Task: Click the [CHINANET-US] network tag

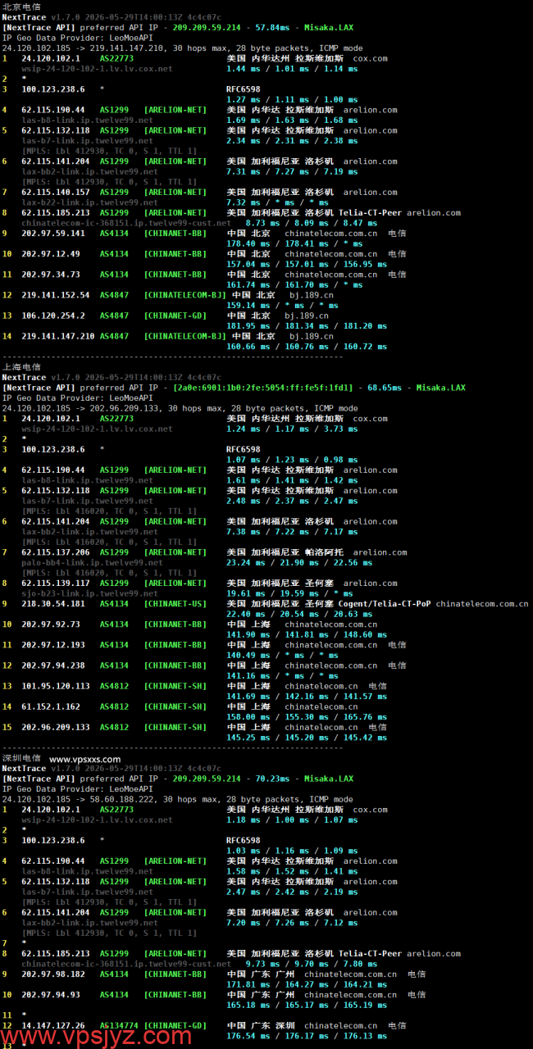Action: 175,603
